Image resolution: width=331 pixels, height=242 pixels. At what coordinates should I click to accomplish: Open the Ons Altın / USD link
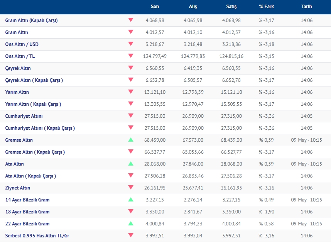click(x=22, y=44)
